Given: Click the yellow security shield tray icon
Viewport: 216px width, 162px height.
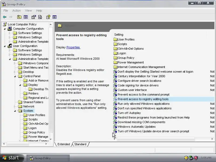Looking at the screenshot, I should 186,158.
